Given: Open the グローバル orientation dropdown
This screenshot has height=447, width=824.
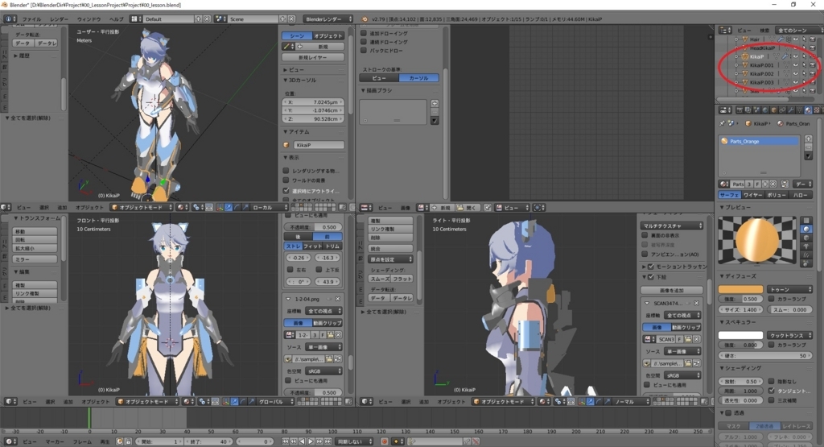Looking at the screenshot, I should point(276,401).
